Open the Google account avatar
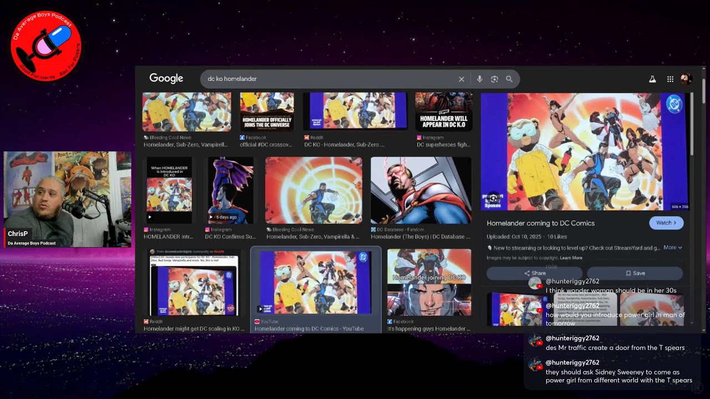 click(x=686, y=79)
